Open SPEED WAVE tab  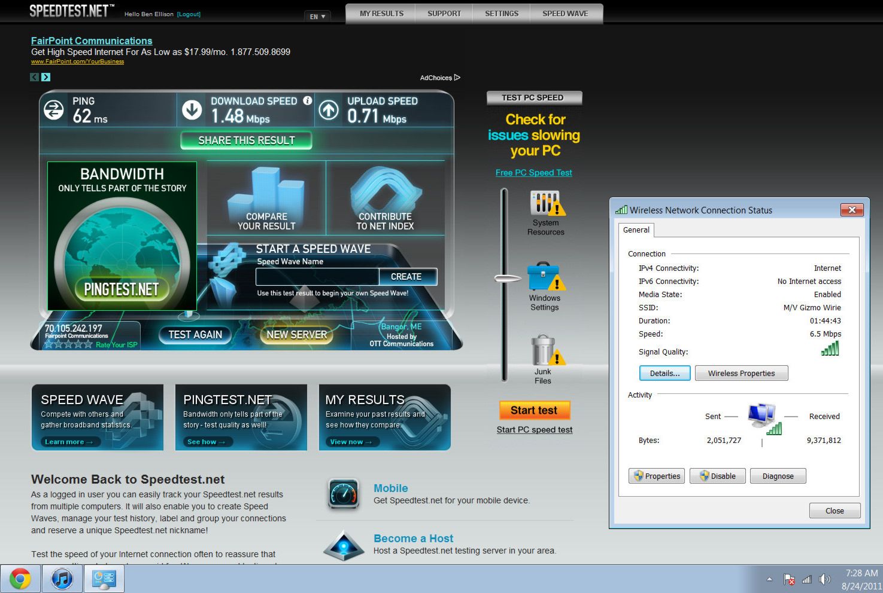click(565, 14)
